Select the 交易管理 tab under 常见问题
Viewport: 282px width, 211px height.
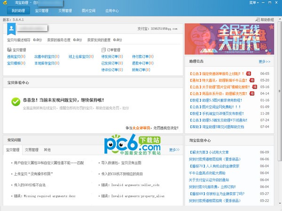click(x=32, y=150)
